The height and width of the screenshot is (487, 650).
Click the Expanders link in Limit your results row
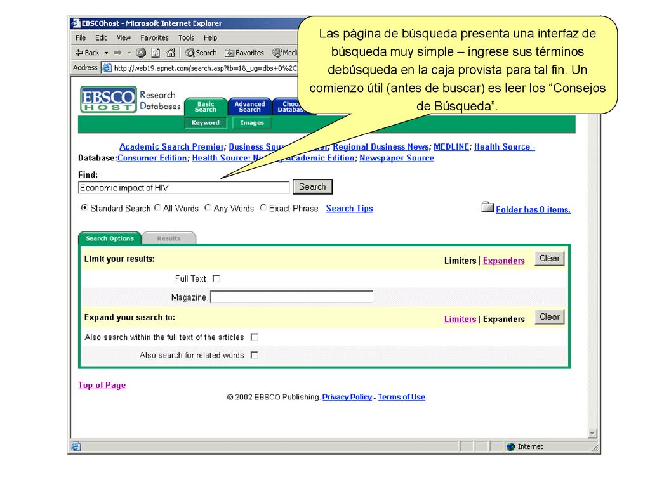pos(503,261)
